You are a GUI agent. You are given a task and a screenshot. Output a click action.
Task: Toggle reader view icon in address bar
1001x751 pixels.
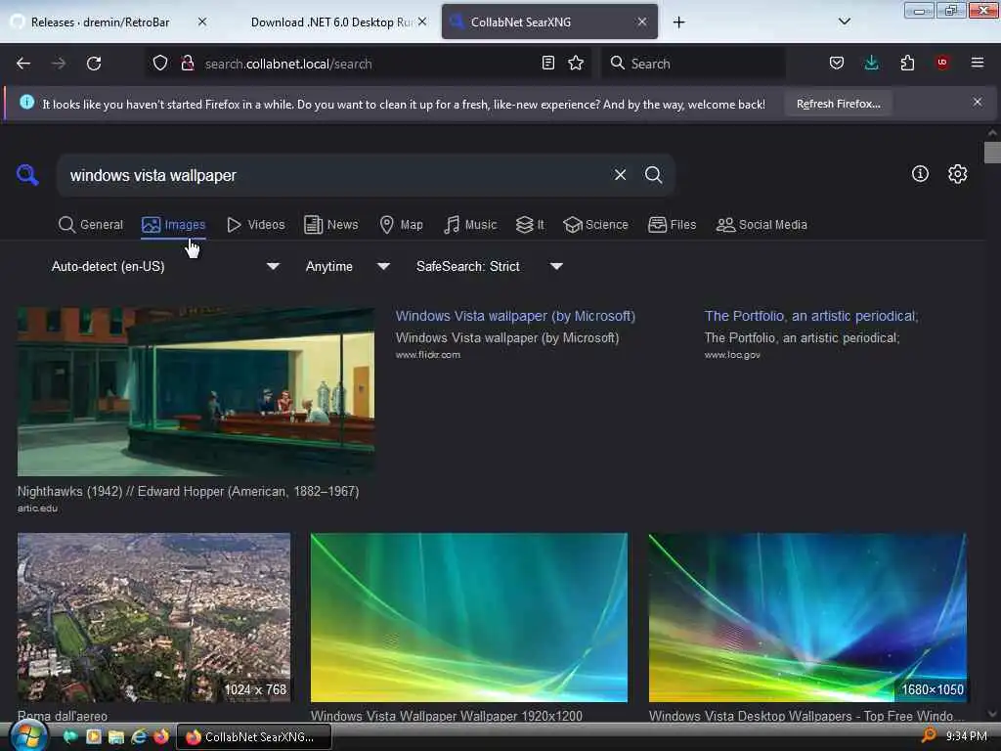coord(547,63)
